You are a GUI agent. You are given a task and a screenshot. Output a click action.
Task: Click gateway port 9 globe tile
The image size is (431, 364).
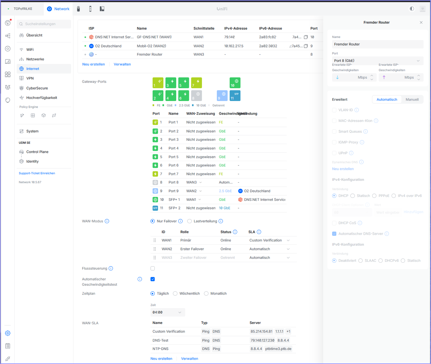click(x=222, y=96)
